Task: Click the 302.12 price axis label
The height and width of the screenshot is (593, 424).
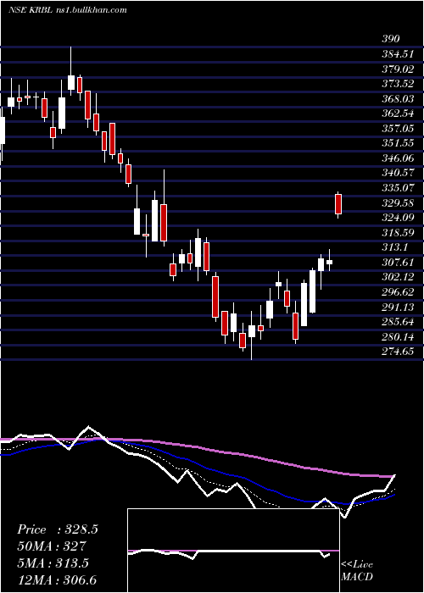Action: coord(398,277)
